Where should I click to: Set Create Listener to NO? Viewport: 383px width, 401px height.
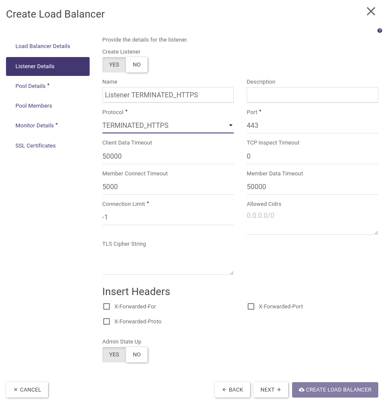pyautogui.click(x=137, y=65)
